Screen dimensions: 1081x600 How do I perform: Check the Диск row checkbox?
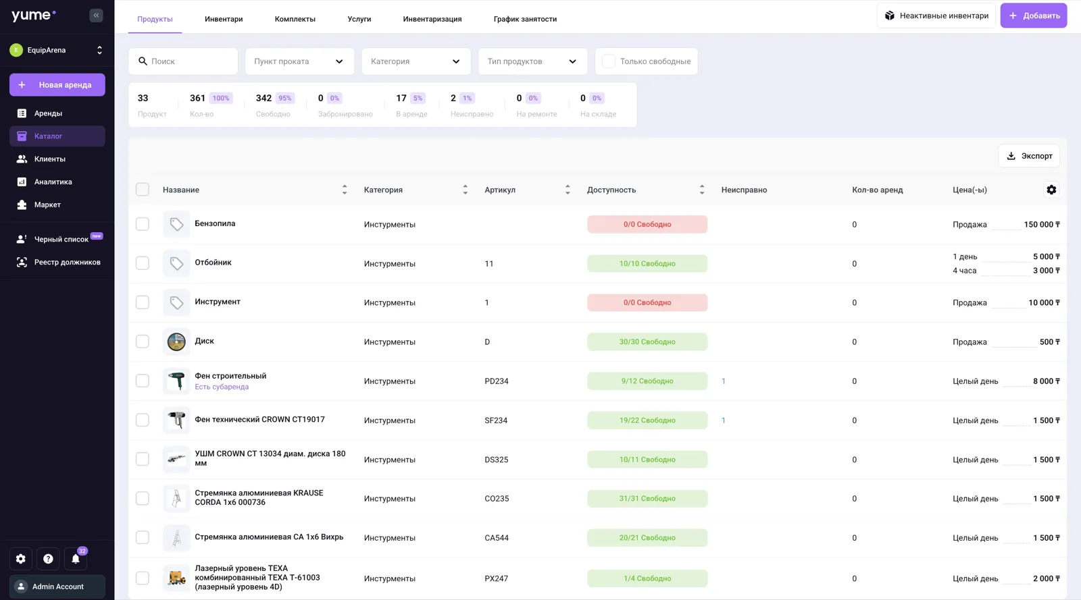[x=143, y=342]
